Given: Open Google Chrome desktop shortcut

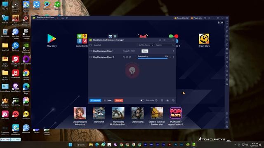Looking at the screenshot, I should pyautogui.click(x=26, y=75).
